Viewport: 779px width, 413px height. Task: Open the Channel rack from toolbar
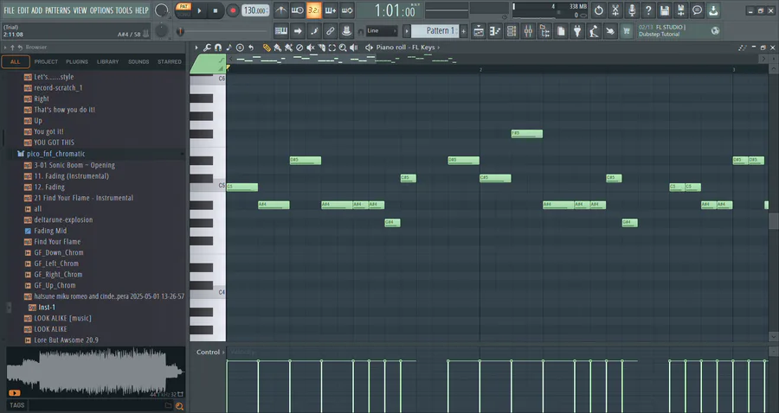coord(512,31)
